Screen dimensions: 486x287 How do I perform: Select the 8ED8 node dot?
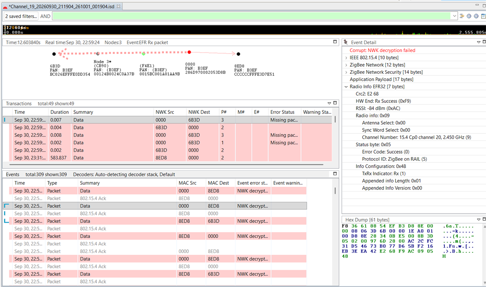coord(238,54)
